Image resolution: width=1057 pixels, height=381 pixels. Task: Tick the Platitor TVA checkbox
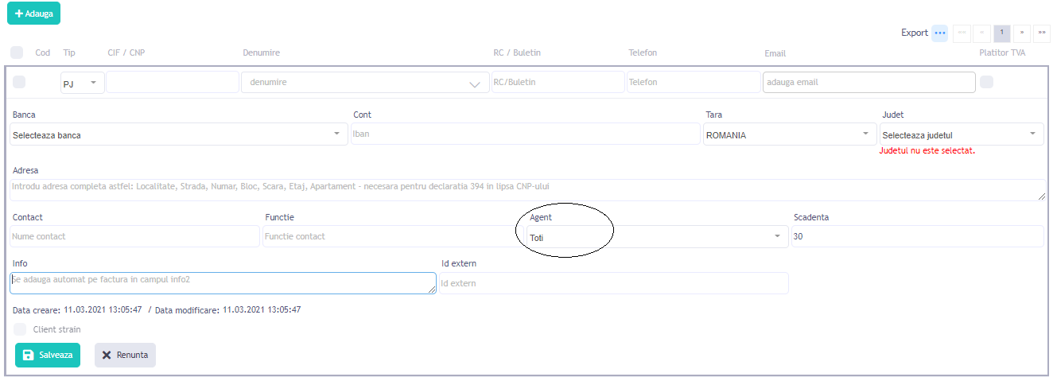tap(986, 82)
